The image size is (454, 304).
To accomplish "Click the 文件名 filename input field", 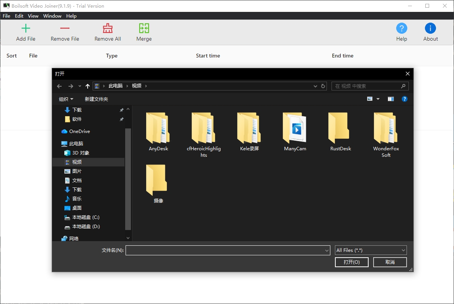I will (x=225, y=250).
